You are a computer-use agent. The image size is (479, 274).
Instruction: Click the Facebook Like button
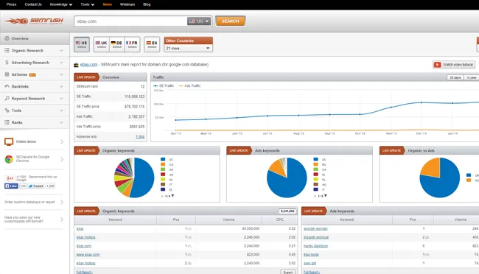[x=11, y=186]
